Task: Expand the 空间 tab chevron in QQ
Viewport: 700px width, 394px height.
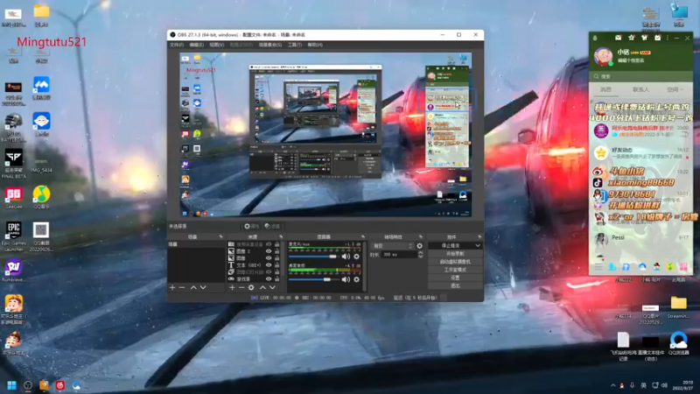Action: click(682, 90)
